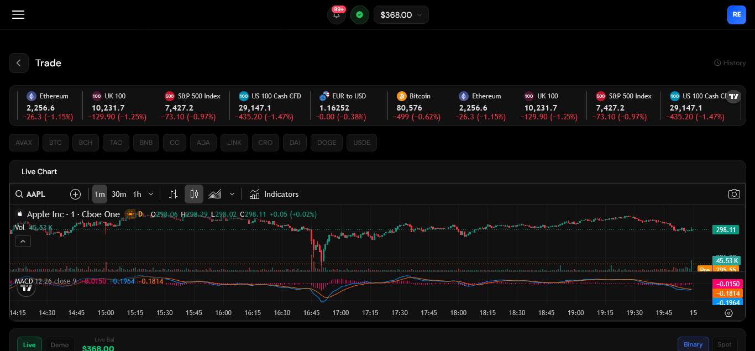Open chart settings hexagon gear icon

point(728,313)
